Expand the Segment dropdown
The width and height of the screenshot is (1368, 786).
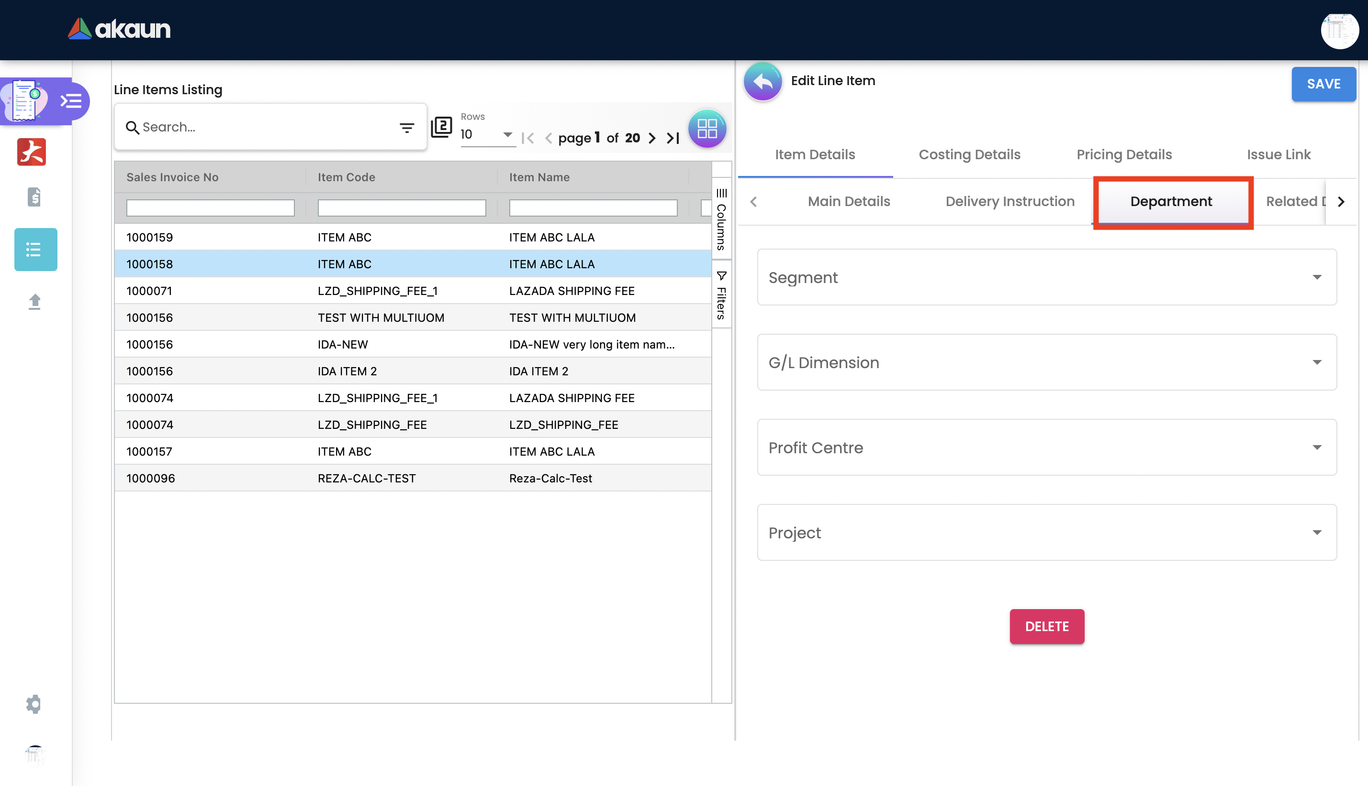pos(1046,277)
